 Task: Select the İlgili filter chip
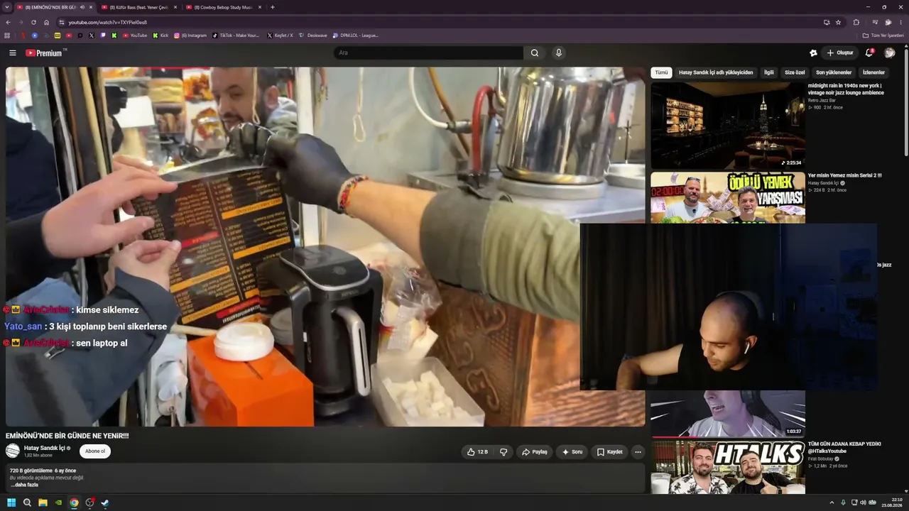pos(769,72)
